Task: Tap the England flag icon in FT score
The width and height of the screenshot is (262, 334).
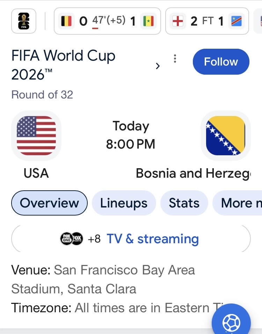Action: (x=178, y=21)
